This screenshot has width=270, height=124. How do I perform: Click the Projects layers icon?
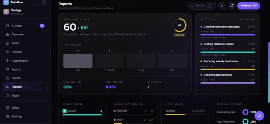[x=7, y=52]
